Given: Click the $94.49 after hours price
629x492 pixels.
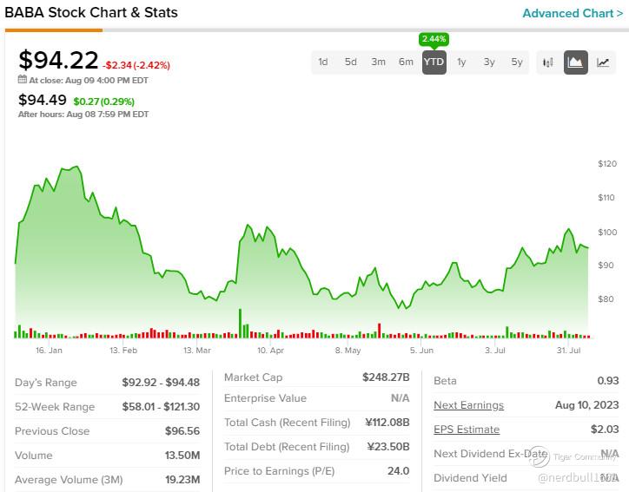Looking at the screenshot, I should point(42,100).
